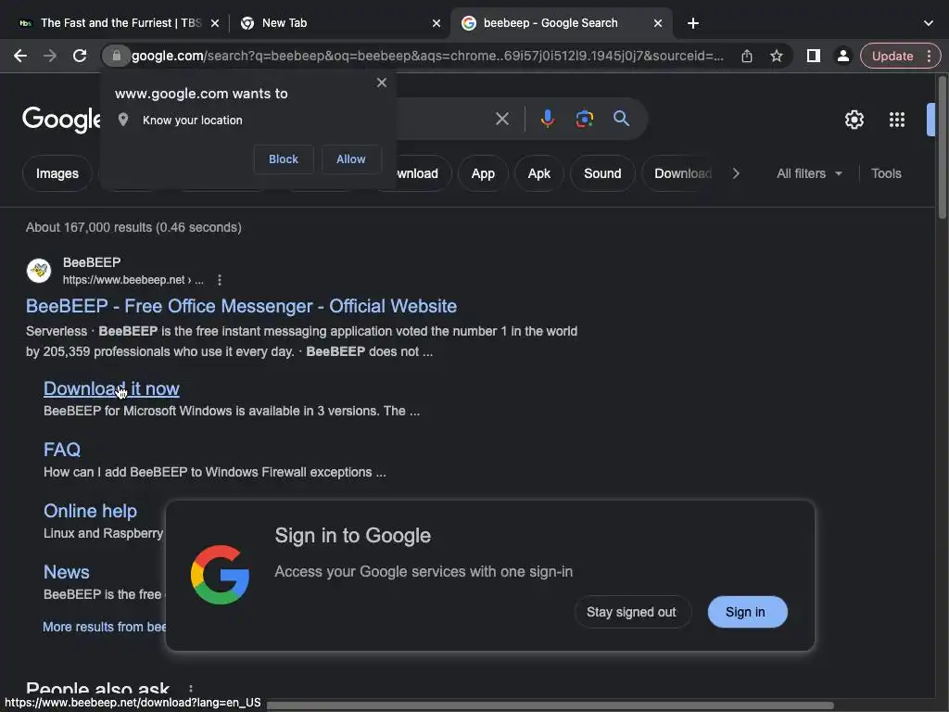This screenshot has width=949, height=712.
Task: Toggle the browser side panel
Action: coord(814,56)
